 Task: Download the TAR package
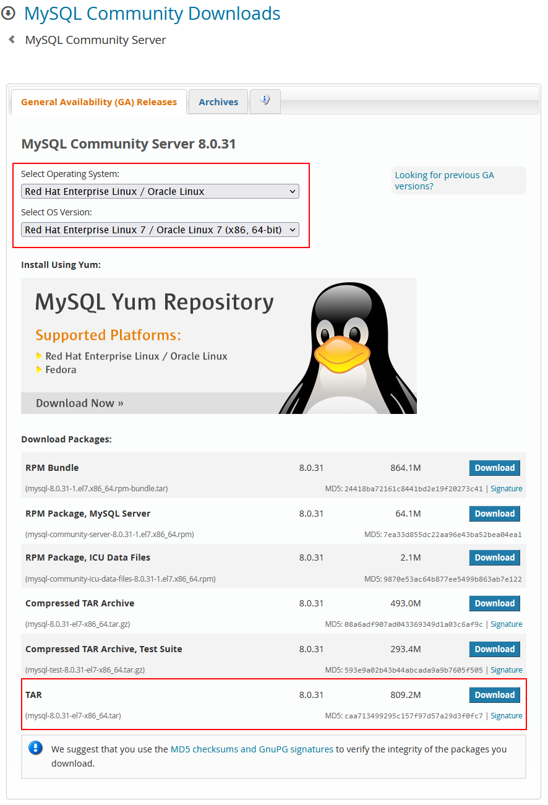coord(494,694)
